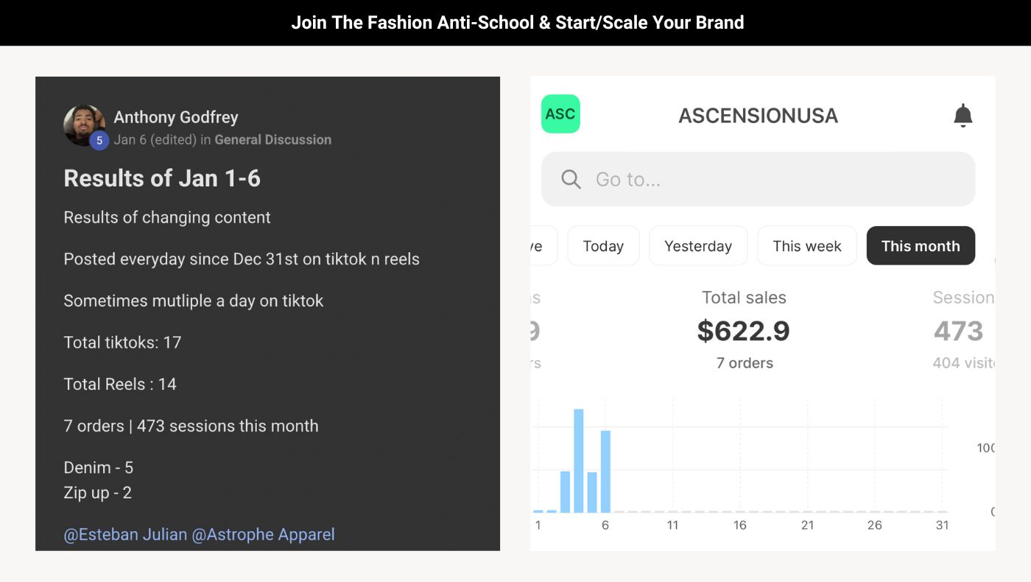Click the Total sales $622.9 card
Screen dimensions: 1031x582
click(x=744, y=330)
